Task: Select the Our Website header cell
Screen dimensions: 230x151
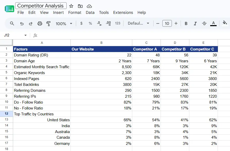Action: [101, 49]
